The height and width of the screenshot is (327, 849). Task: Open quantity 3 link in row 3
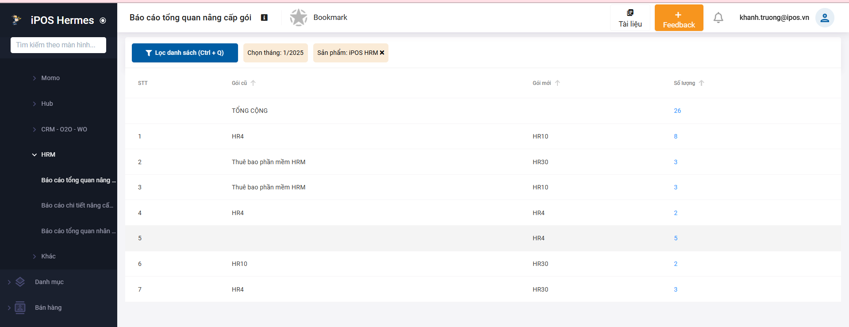(676, 187)
